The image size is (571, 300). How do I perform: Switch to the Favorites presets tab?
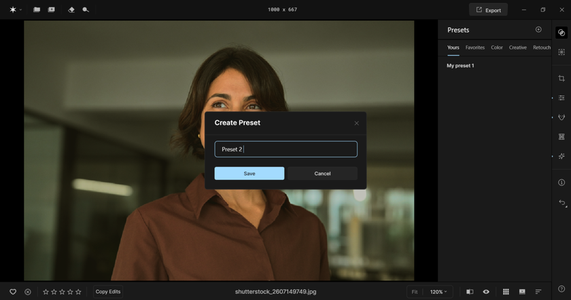[x=474, y=48]
